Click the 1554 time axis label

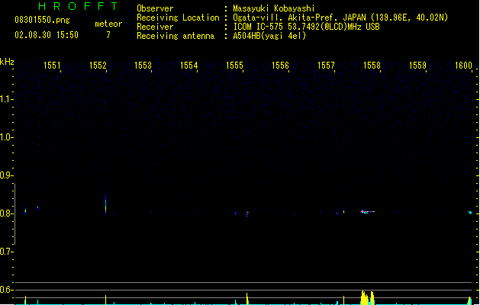click(x=189, y=66)
